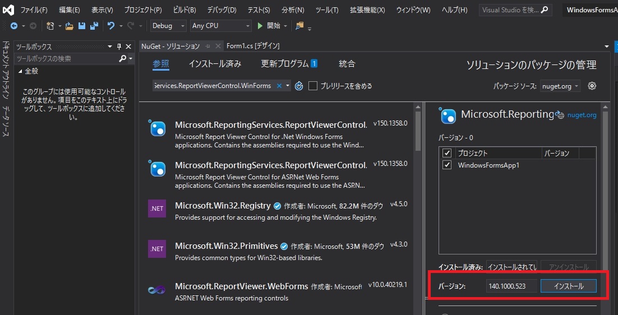Open the 編集(E) menu

click(x=70, y=10)
